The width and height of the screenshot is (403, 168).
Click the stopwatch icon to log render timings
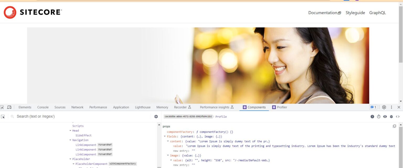pyautogui.click(x=378, y=116)
